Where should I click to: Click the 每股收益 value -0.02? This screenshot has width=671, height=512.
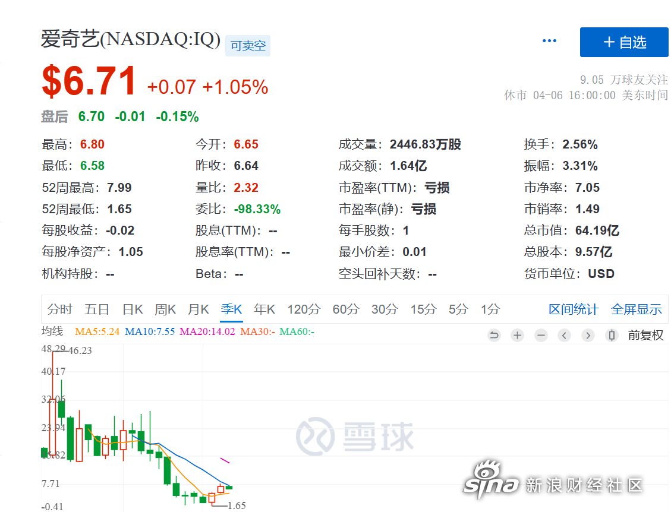click(x=120, y=230)
